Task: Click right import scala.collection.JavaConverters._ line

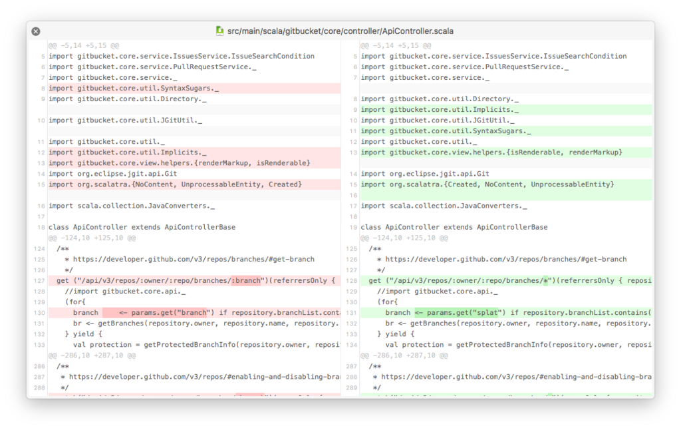Action: pyautogui.click(x=444, y=206)
